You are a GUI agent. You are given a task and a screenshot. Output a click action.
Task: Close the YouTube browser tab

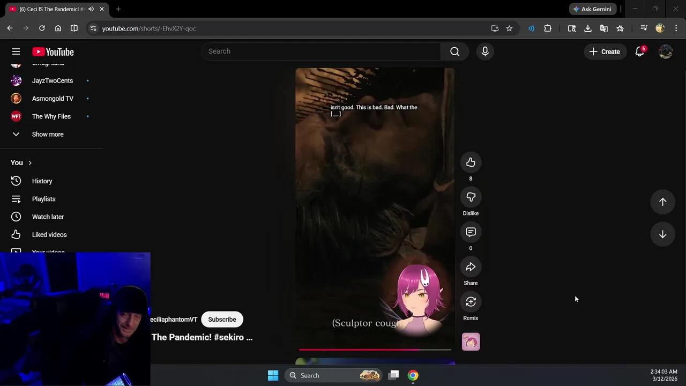tap(102, 9)
